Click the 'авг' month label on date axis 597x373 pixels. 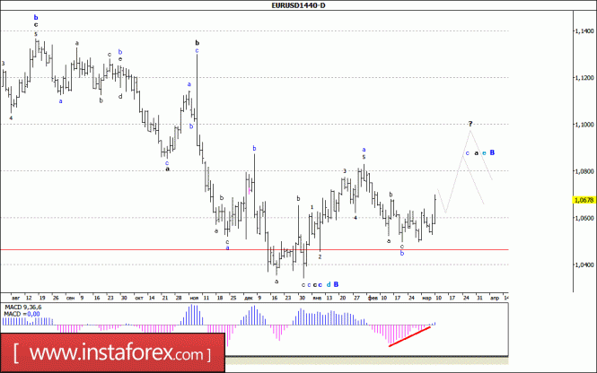(x=15, y=298)
